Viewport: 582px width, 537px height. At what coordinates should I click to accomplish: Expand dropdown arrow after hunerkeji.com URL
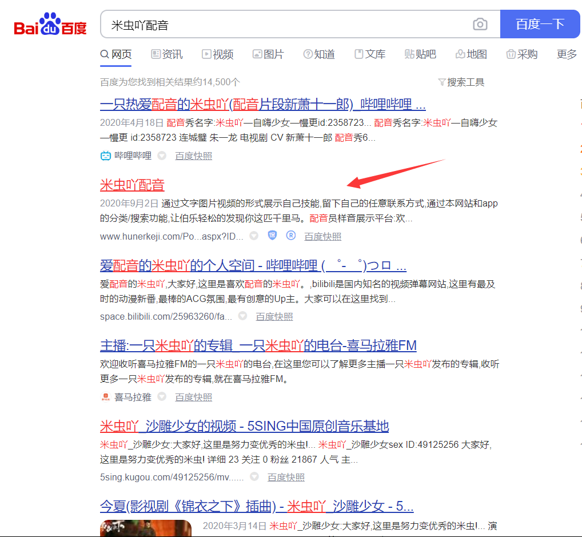click(x=254, y=236)
